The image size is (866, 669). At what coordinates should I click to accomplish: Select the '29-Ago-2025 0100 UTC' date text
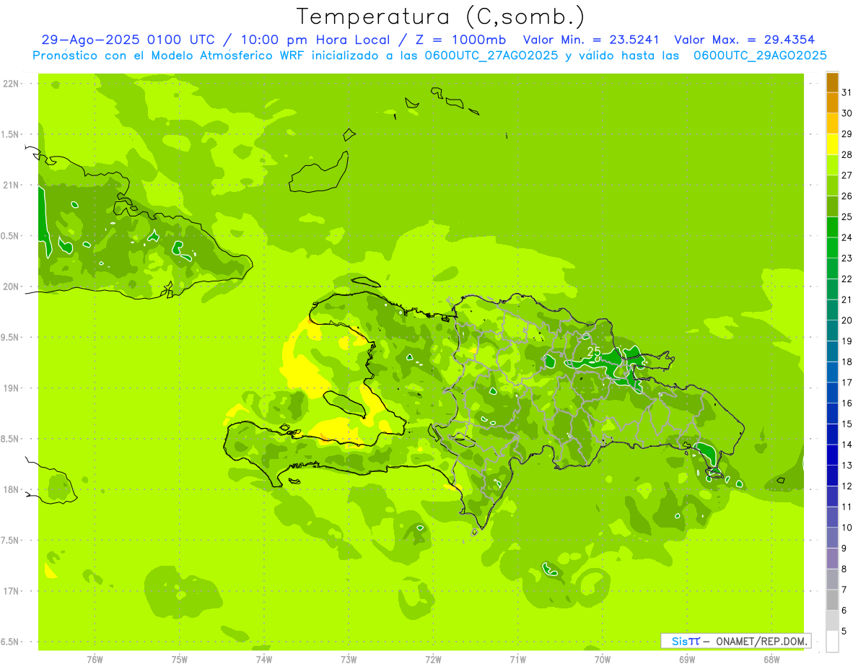pos(128,40)
